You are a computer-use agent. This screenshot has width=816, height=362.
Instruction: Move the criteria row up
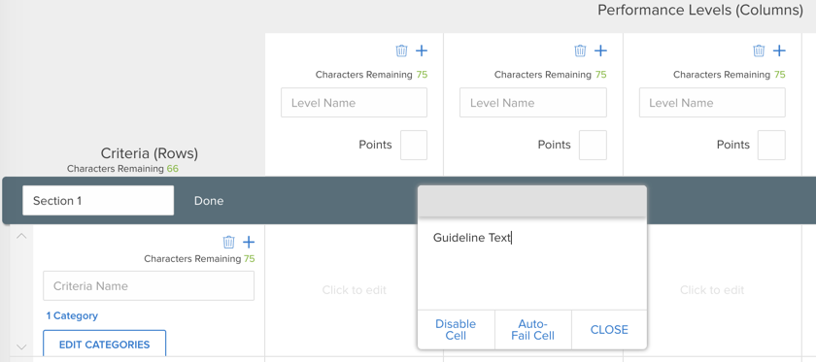click(21, 236)
